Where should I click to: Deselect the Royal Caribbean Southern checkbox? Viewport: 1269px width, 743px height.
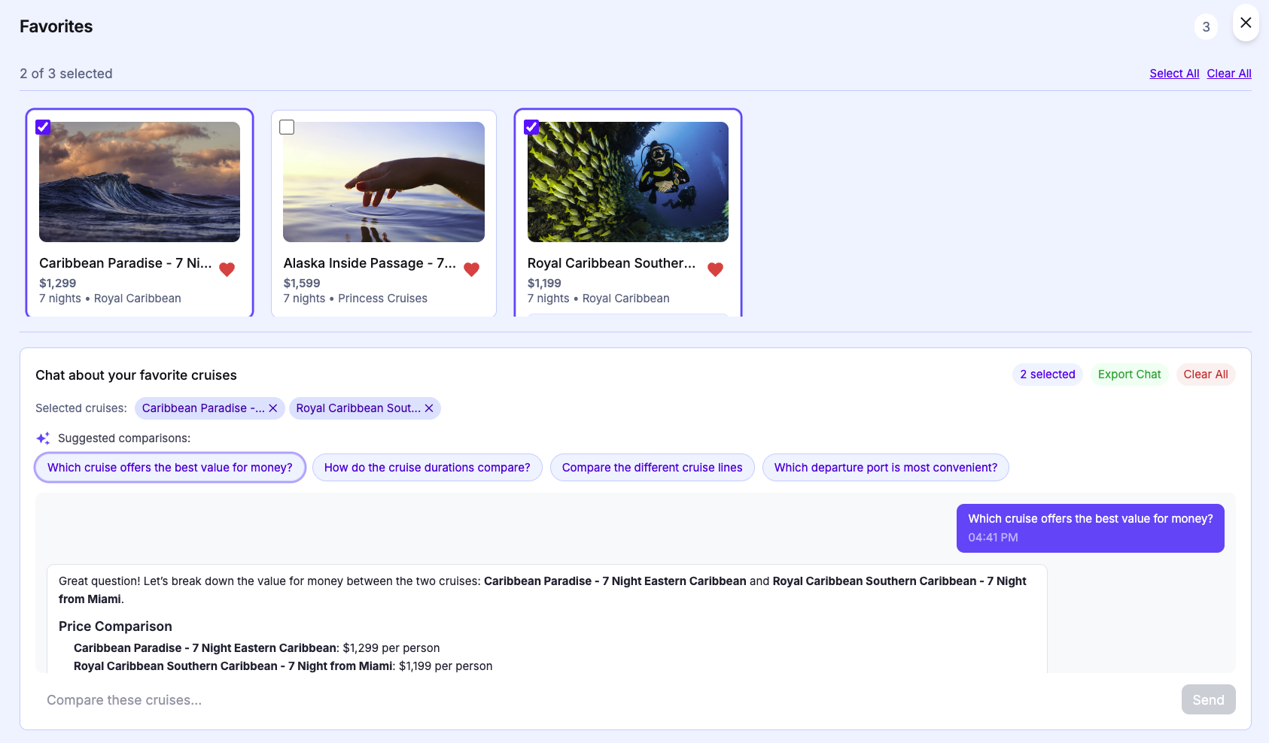pyautogui.click(x=531, y=127)
